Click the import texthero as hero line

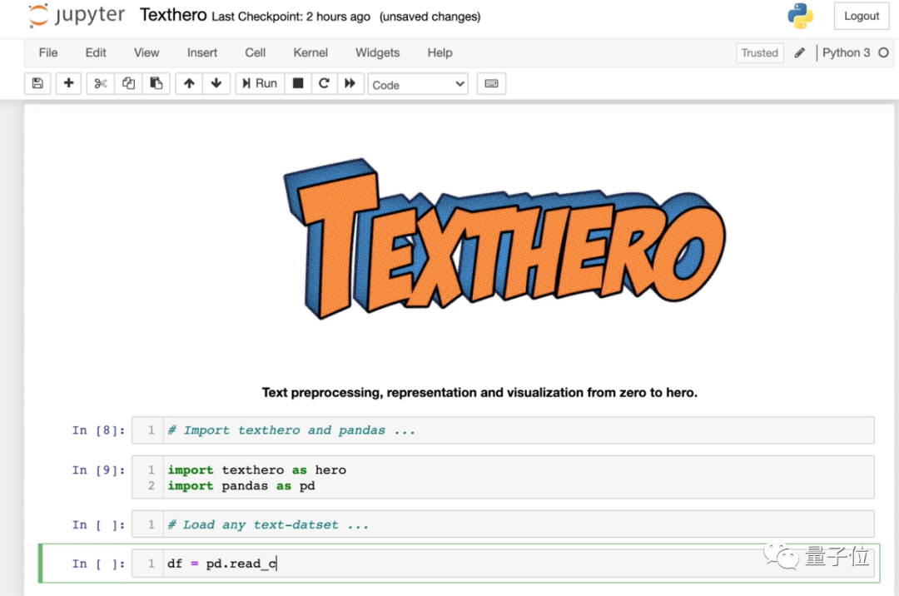[257, 470]
